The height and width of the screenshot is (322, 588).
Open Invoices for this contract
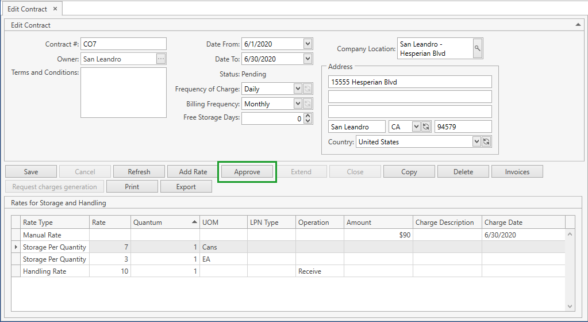coord(517,171)
